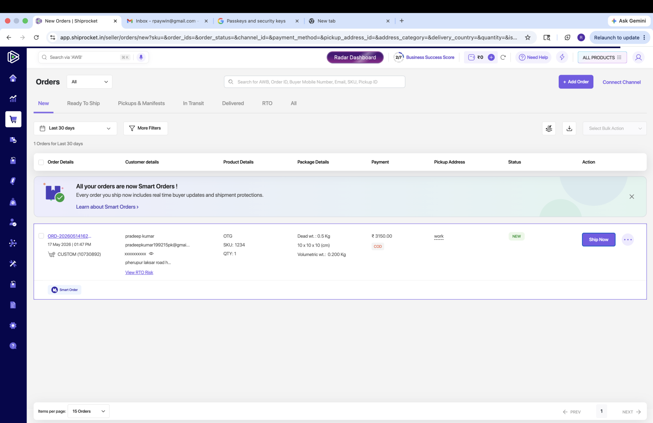Open the Learn about Smart Orders link
This screenshot has width=653, height=423.
[107, 207]
